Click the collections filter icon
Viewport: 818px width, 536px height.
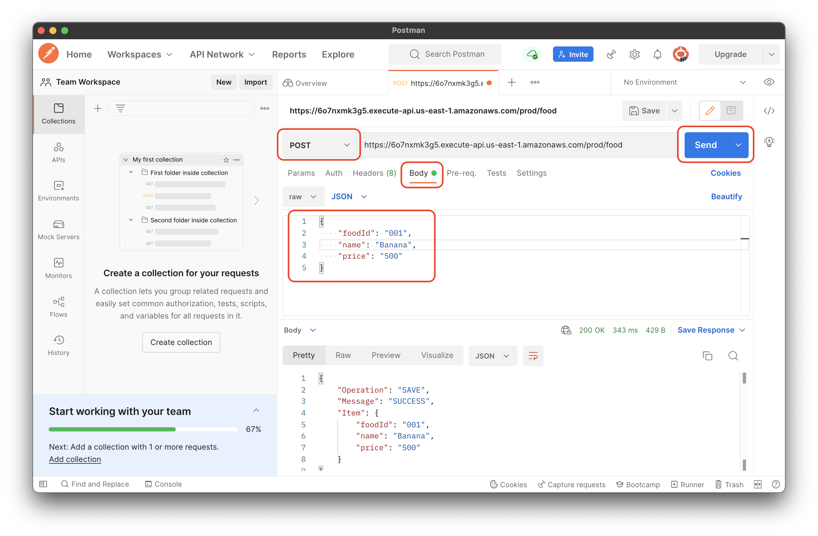[x=120, y=109]
